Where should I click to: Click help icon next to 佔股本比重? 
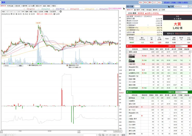pyautogui.click(x=142, y=32)
